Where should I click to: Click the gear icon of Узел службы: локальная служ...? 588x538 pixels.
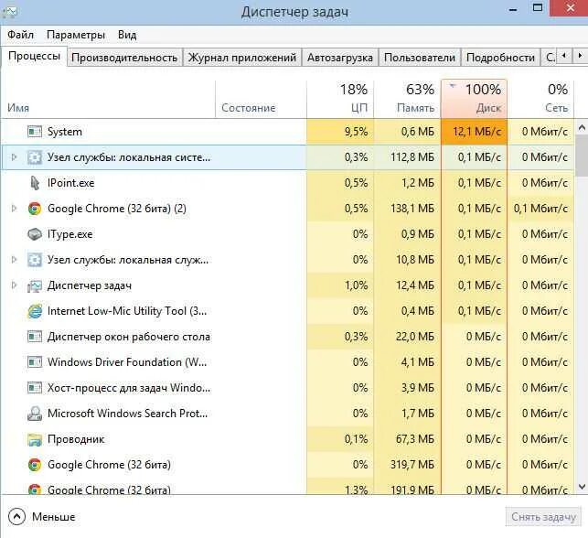click(35, 260)
